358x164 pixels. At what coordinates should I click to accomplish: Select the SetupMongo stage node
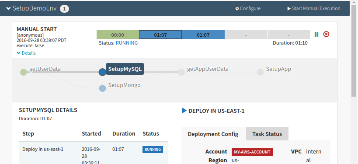coord(103,88)
